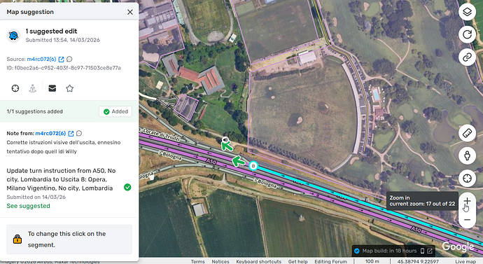This screenshot has height=264, width=483.
Task: Click the envelope message icon
Action: click(52, 88)
